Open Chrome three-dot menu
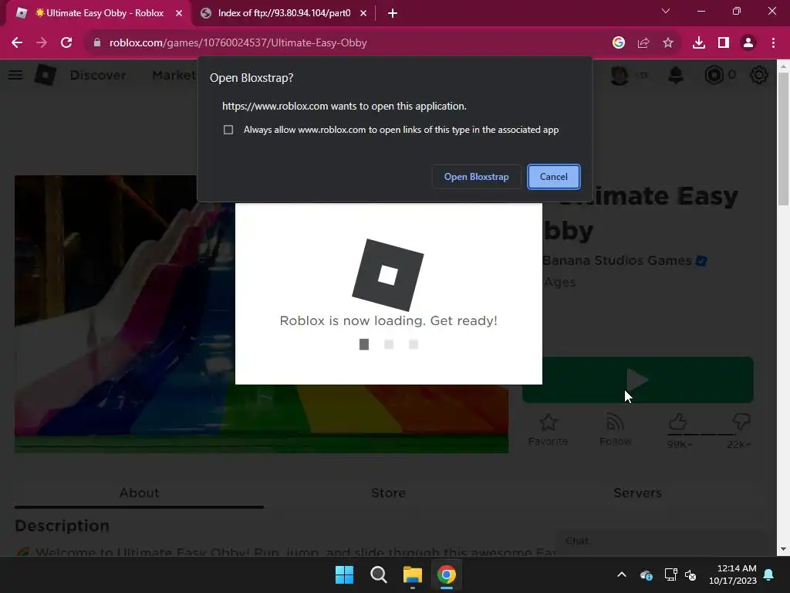 point(773,43)
